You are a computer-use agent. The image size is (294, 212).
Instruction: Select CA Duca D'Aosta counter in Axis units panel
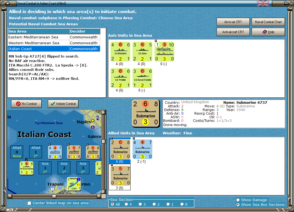142,78
